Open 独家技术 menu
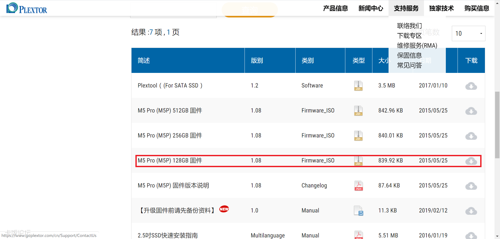500x239 pixels. coord(441,8)
